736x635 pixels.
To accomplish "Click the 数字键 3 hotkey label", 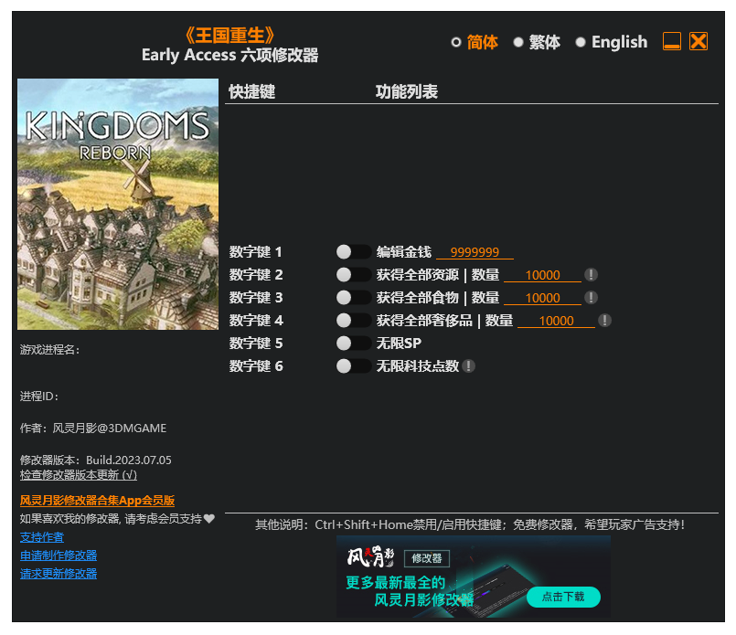I will pyautogui.click(x=256, y=297).
